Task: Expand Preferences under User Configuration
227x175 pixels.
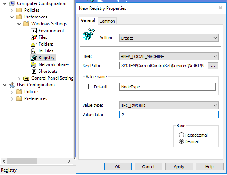Action: (12, 99)
